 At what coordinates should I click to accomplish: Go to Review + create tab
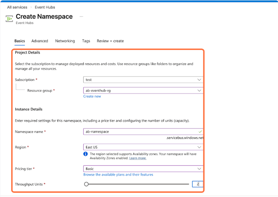[110, 41]
